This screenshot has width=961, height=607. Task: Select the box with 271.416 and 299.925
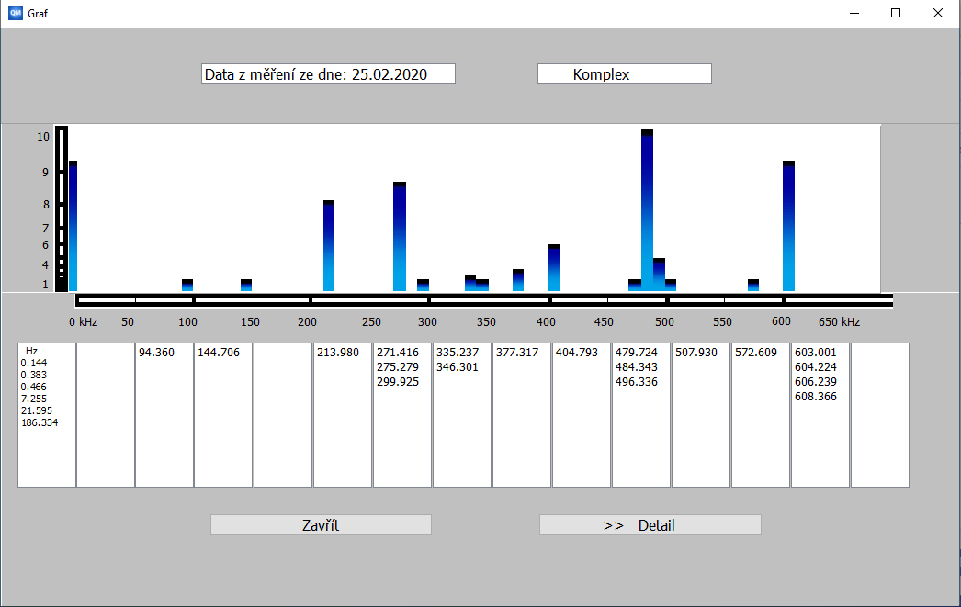point(402,414)
